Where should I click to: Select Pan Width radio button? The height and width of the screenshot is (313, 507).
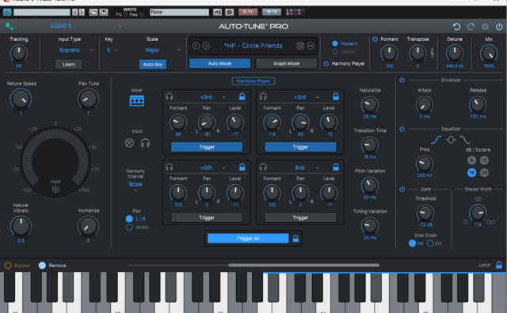[129, 227]
